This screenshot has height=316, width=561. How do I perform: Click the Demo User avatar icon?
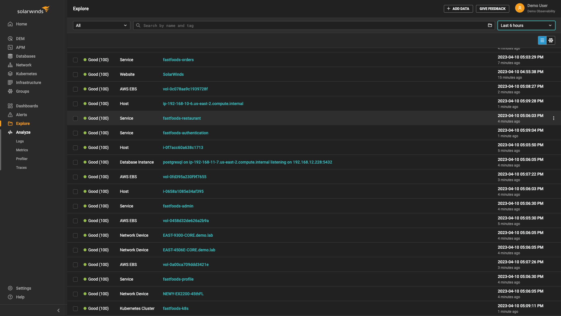pyautogui.click(x=520, y=8)
